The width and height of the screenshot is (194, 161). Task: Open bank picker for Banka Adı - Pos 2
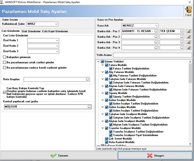(x=156, y=37)
